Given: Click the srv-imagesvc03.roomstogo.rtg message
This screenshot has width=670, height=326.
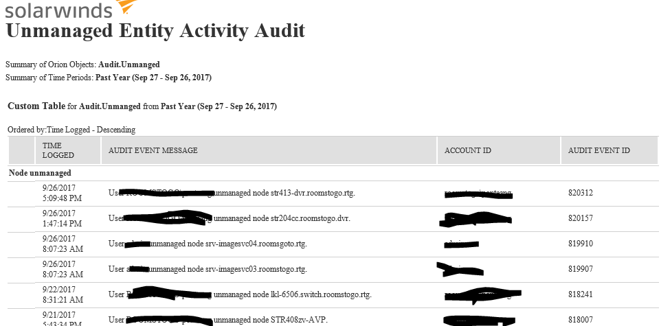Looking at the screenshot, I should (208, 269).
